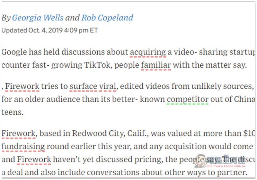Click the underlined word "viral"
The width and height of the screenshot is (257, 180).
click(x=108, y=86)
